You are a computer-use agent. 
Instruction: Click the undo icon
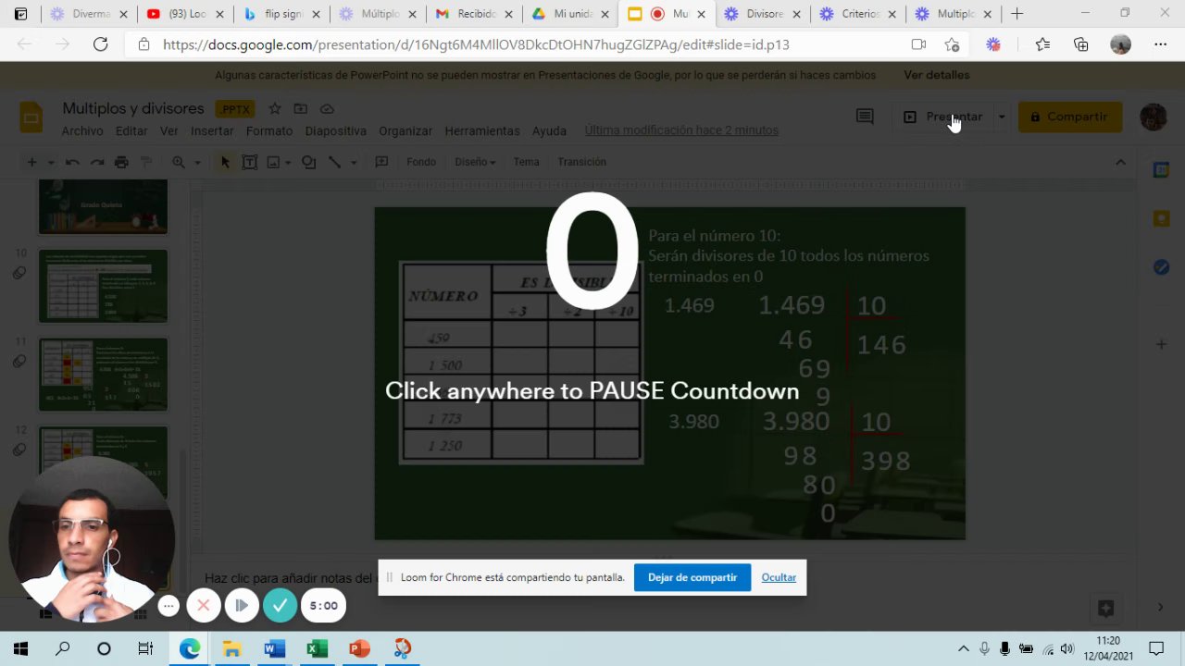tap(72, 162)
